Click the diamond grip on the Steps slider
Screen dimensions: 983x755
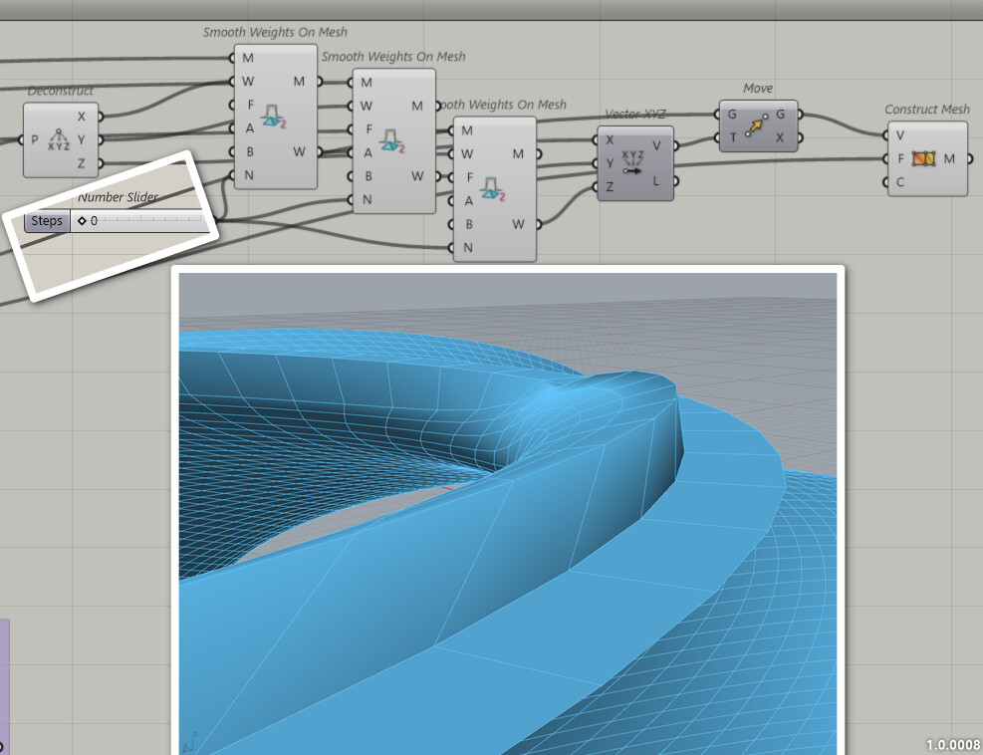point(81,221)
